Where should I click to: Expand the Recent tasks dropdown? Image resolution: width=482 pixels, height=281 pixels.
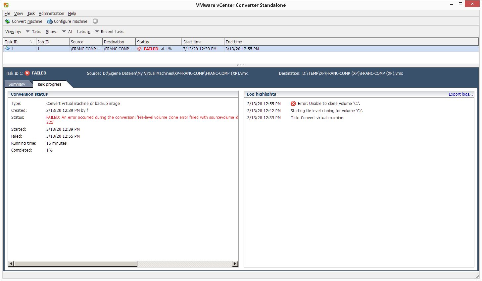coord(97,32)
